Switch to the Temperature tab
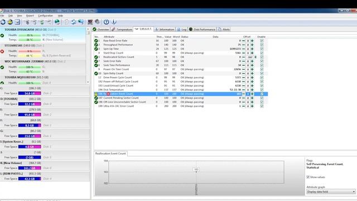This screenshot has width=357, height=201. pyautogui.click(x=122, y=30)
